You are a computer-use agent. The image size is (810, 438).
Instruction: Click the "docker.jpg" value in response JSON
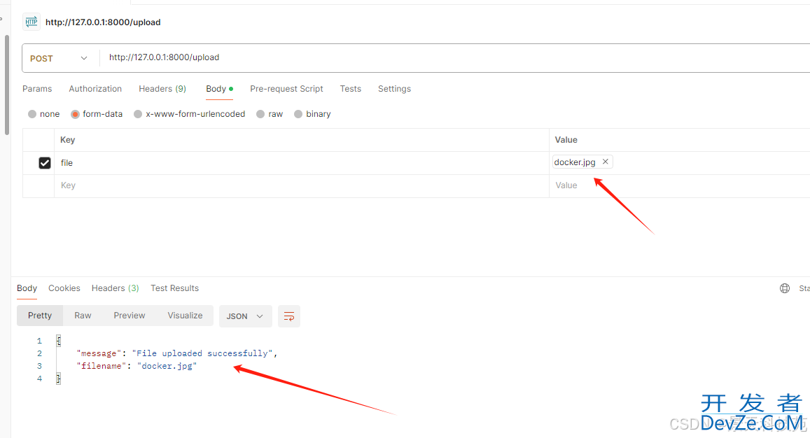tap(167, 366)
